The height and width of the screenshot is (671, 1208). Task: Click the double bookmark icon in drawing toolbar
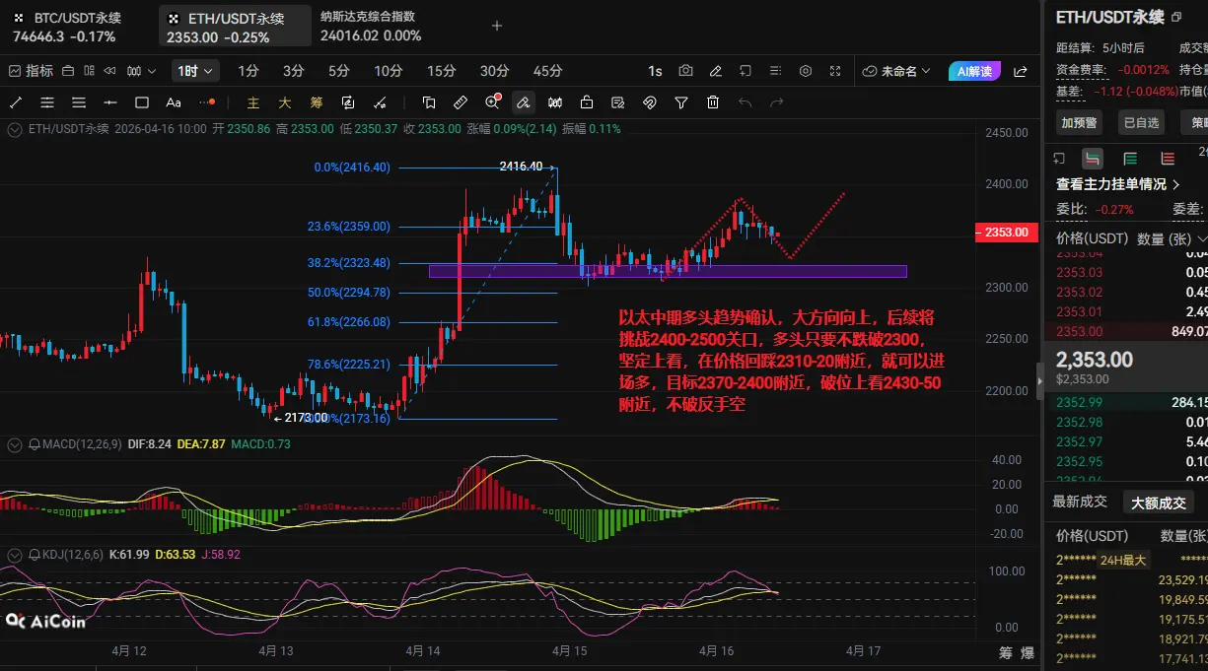pos(429,102)
